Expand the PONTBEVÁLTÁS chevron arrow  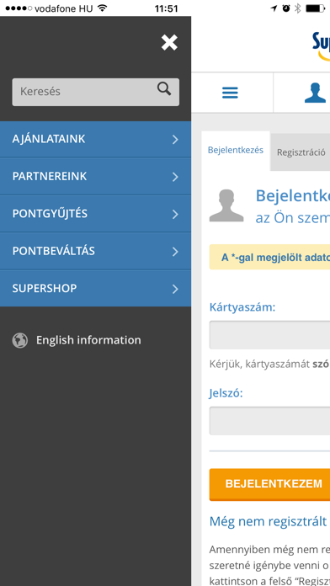[x=175, y=252]
